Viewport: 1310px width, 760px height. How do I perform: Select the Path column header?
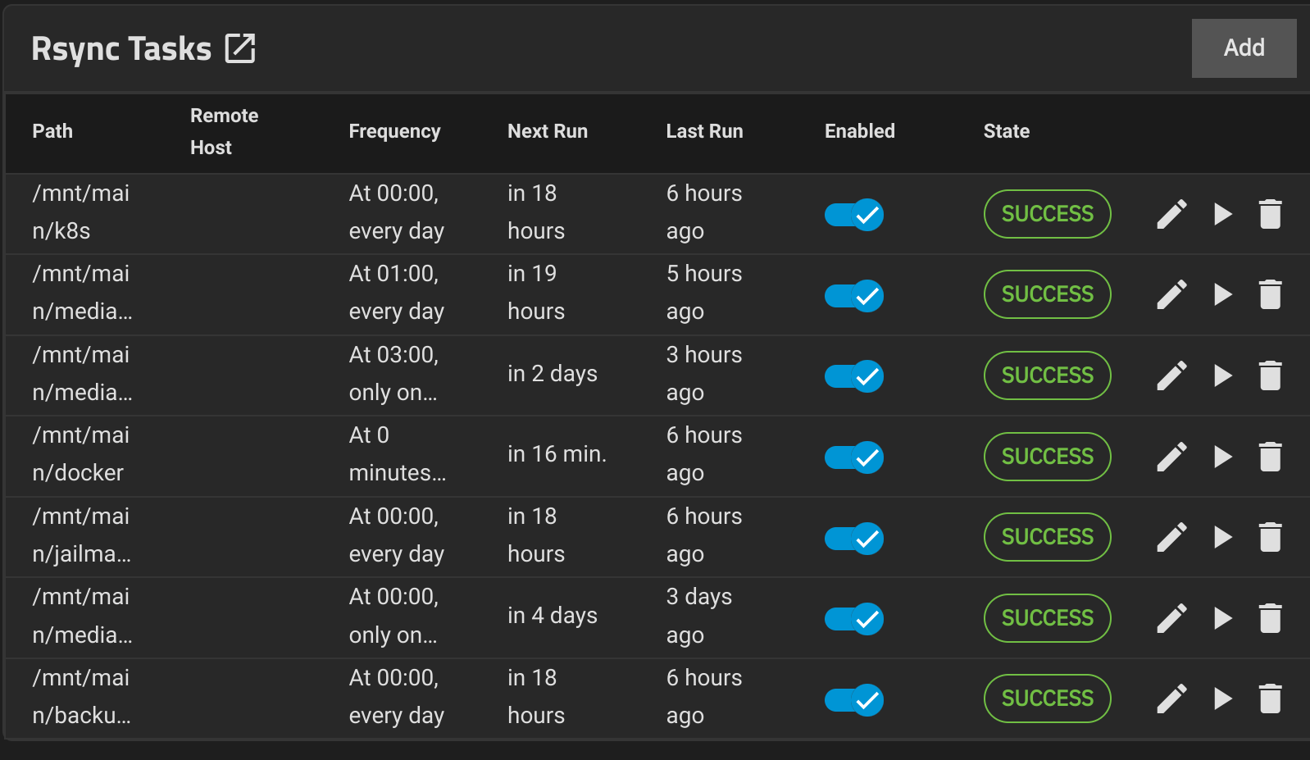[x=52, y=131]
